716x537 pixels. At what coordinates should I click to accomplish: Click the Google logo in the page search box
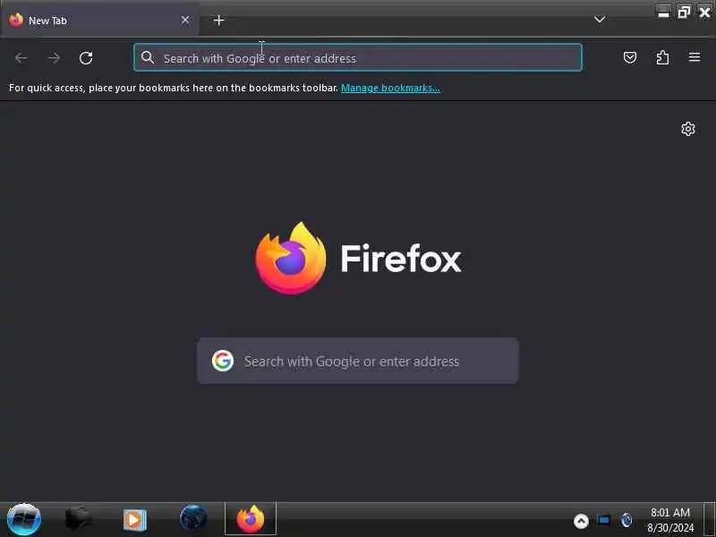(223, 361)
